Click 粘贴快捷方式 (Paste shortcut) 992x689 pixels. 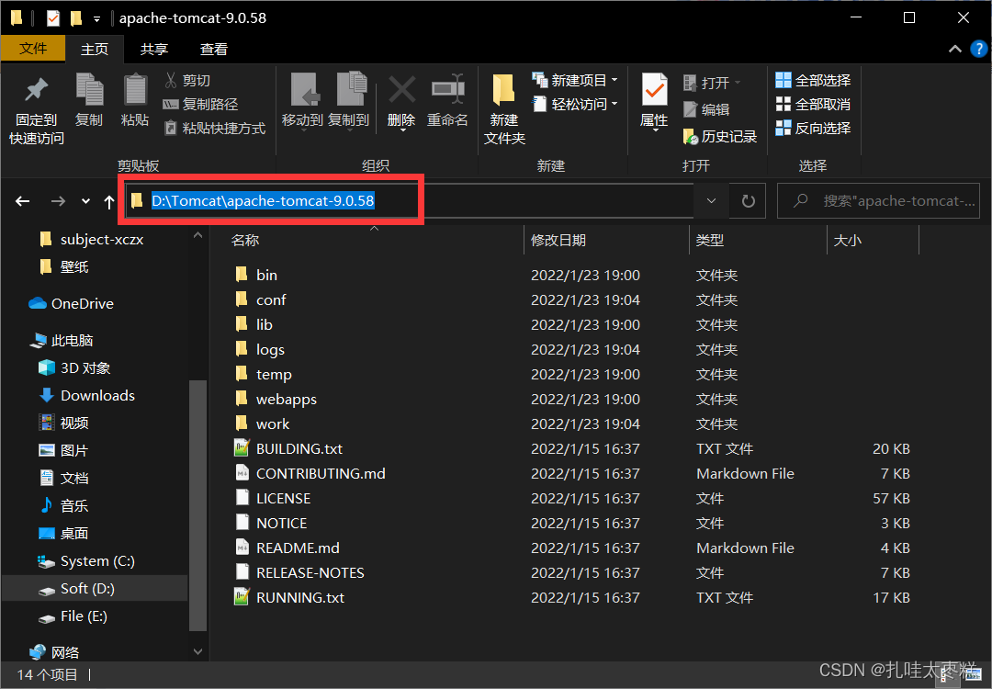click(x=214, y=129)
